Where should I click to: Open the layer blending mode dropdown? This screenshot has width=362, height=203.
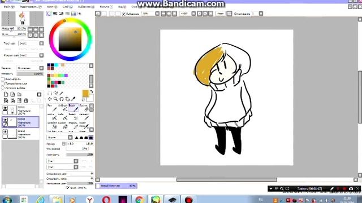[x=41, y=68]
